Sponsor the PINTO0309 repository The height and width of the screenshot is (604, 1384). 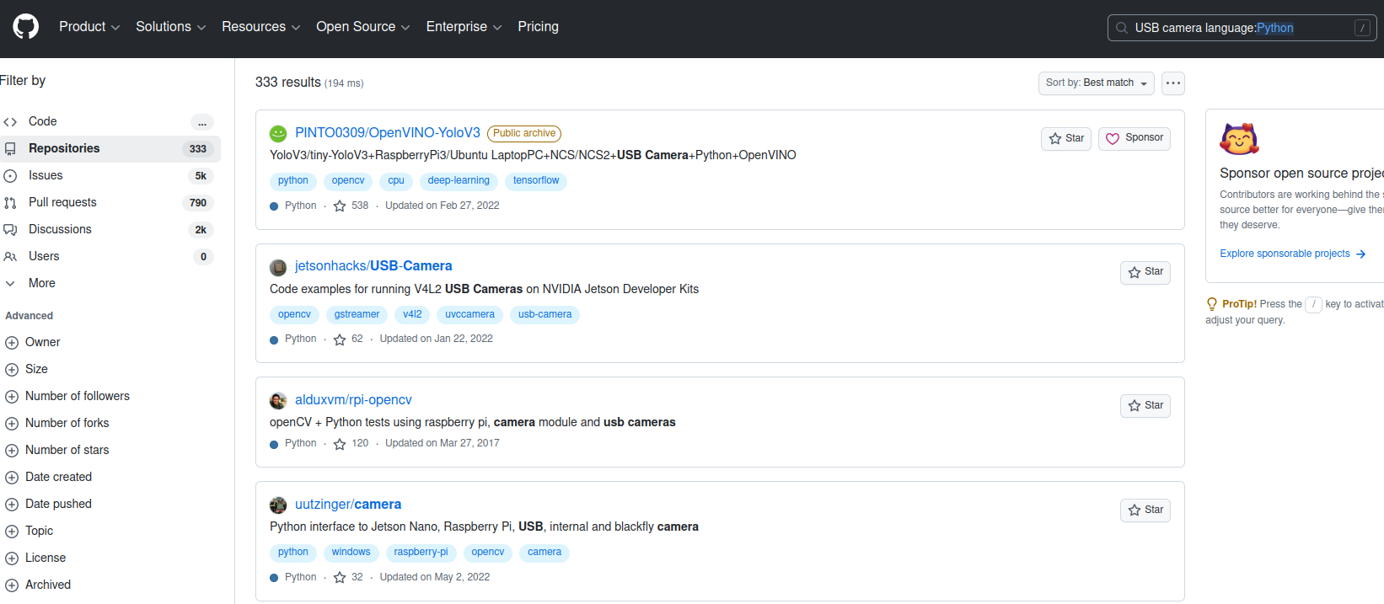[1135, 139]
